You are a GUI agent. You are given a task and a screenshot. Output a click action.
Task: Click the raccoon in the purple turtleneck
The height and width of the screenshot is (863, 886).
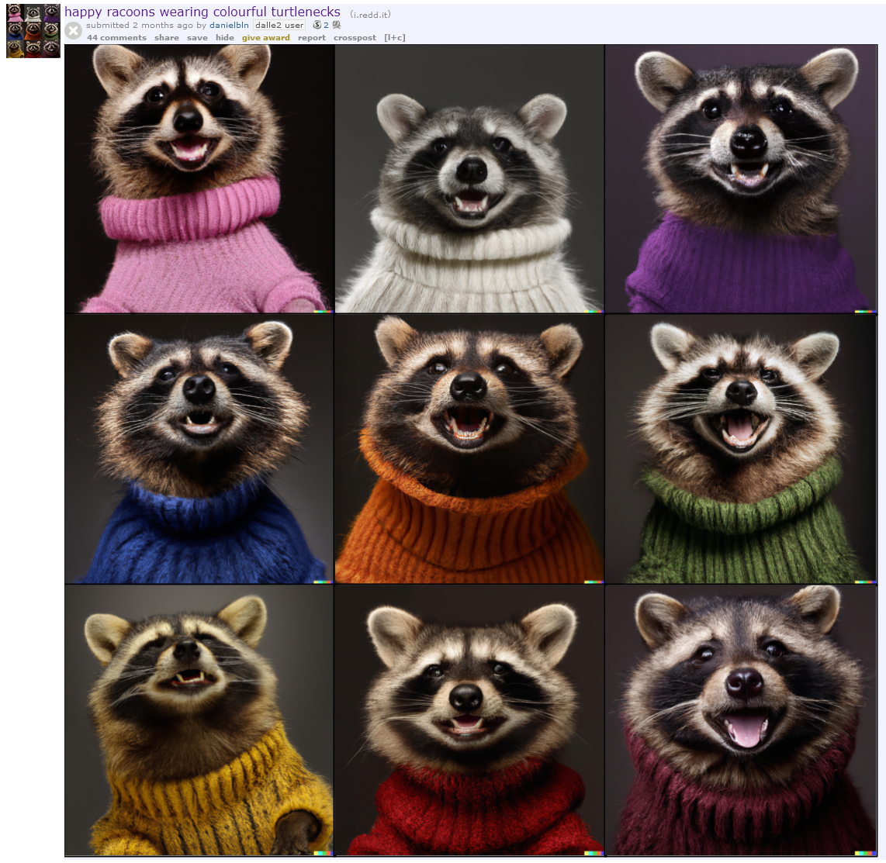coord(741,178)
